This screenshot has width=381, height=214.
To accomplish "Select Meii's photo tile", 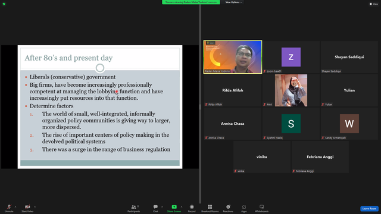I will 291,90.
